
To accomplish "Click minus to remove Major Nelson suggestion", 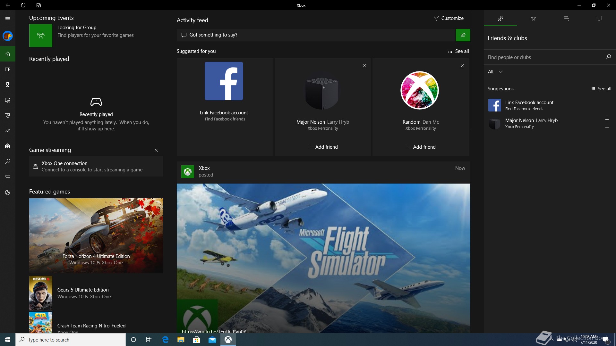I will pos(607,128).
